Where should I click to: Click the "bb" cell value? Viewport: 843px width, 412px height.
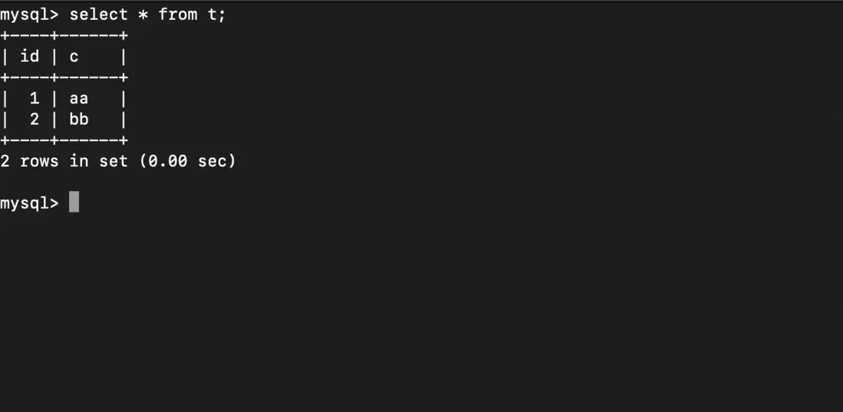[x=79, y=120]
